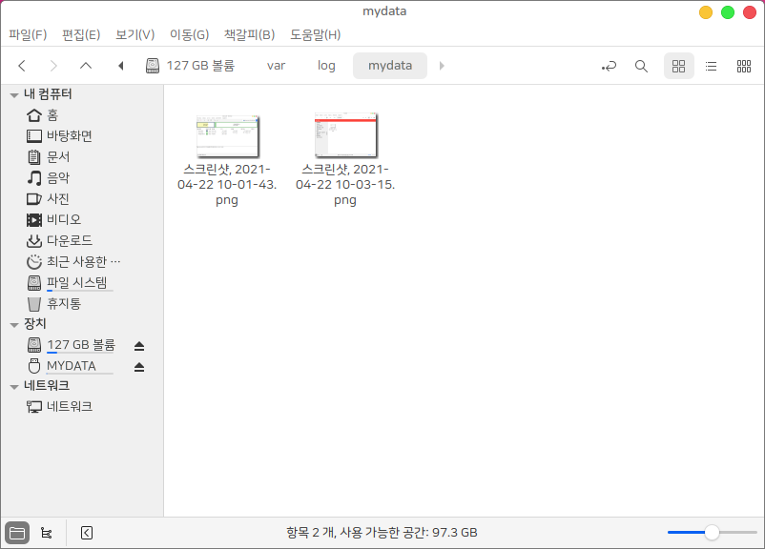Collapse the 내 컴퓨터 section

pyautogui.click(x=13, y=94)
